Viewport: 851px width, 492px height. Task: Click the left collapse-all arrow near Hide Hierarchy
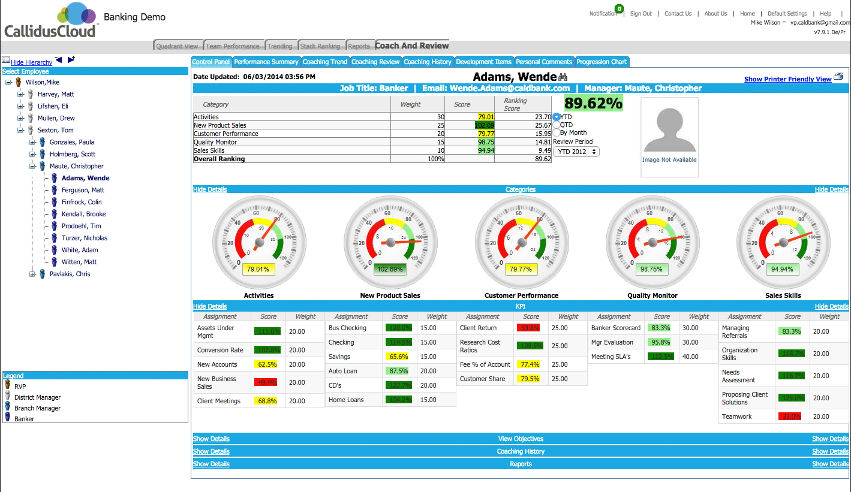pos(58,60)
